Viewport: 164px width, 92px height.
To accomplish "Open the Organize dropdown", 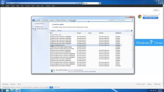I will pyautogui.click(x=53, y=31).
